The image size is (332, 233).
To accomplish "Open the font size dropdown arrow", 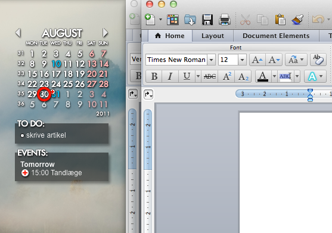I will (242, 60).
